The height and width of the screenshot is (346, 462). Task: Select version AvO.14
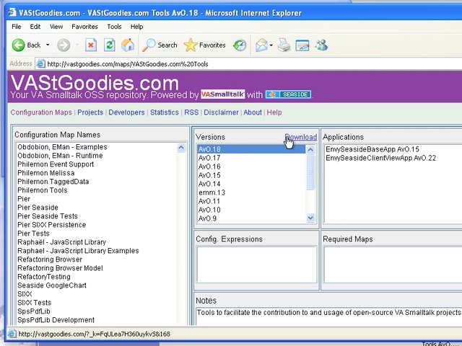click(x=251, y=184)
